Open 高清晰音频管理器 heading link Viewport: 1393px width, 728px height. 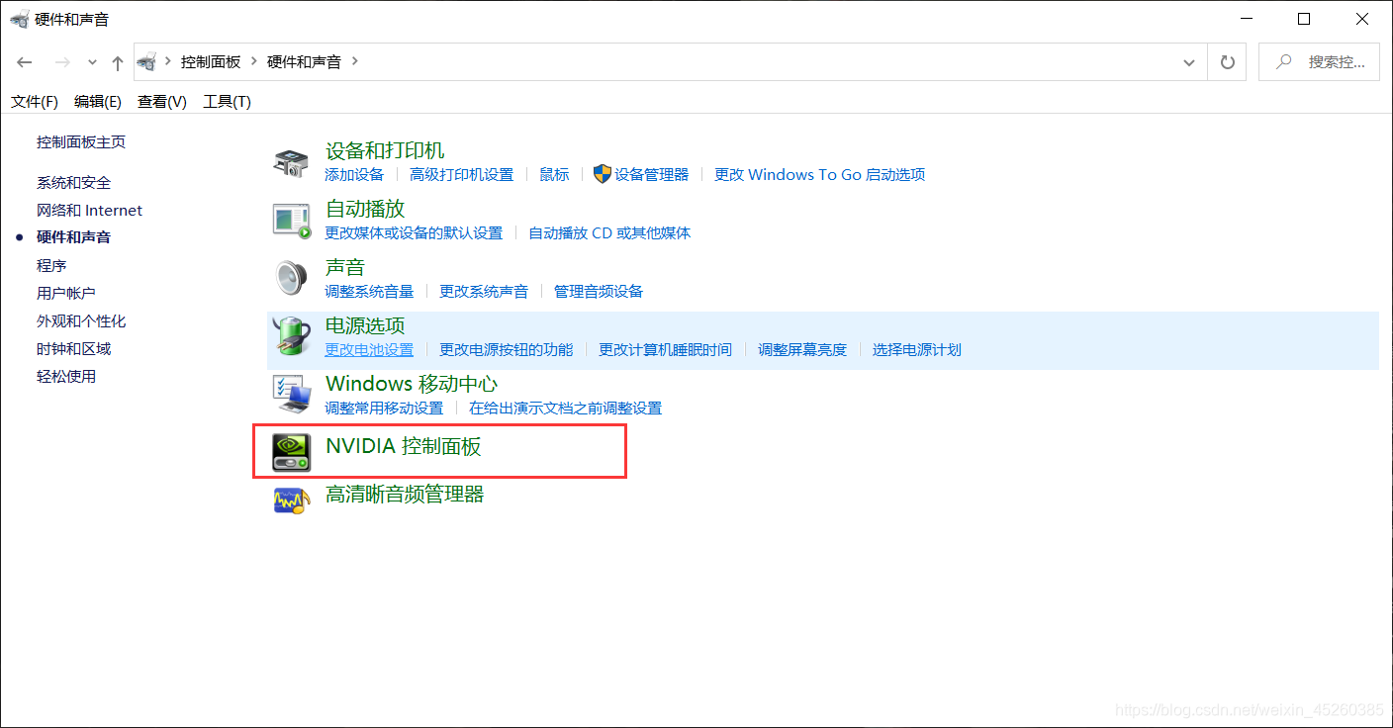[x=405, y=494]
